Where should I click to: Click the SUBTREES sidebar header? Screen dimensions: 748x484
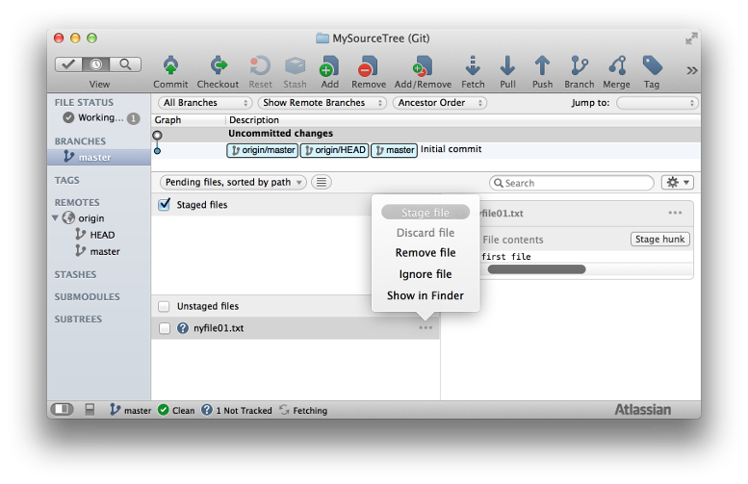(x=78, y=319)
